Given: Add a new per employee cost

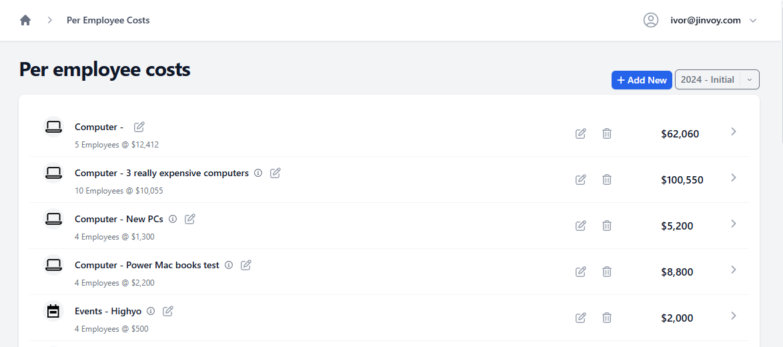Looking at the screenshot, I should pos(642,80).
